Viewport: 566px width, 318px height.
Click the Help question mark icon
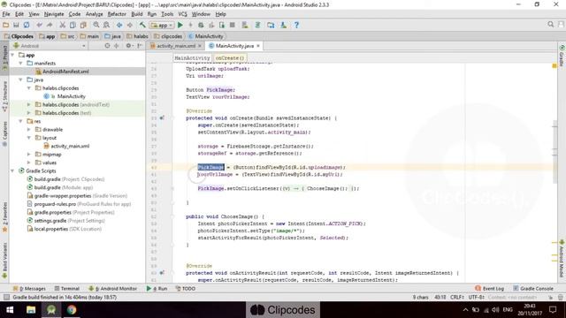pos(297,25)
